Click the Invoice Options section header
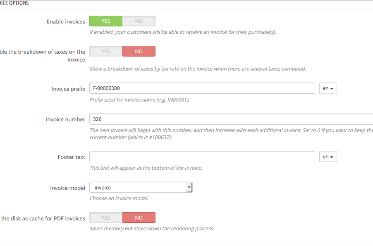373x246 pixels. click(14, 3)
